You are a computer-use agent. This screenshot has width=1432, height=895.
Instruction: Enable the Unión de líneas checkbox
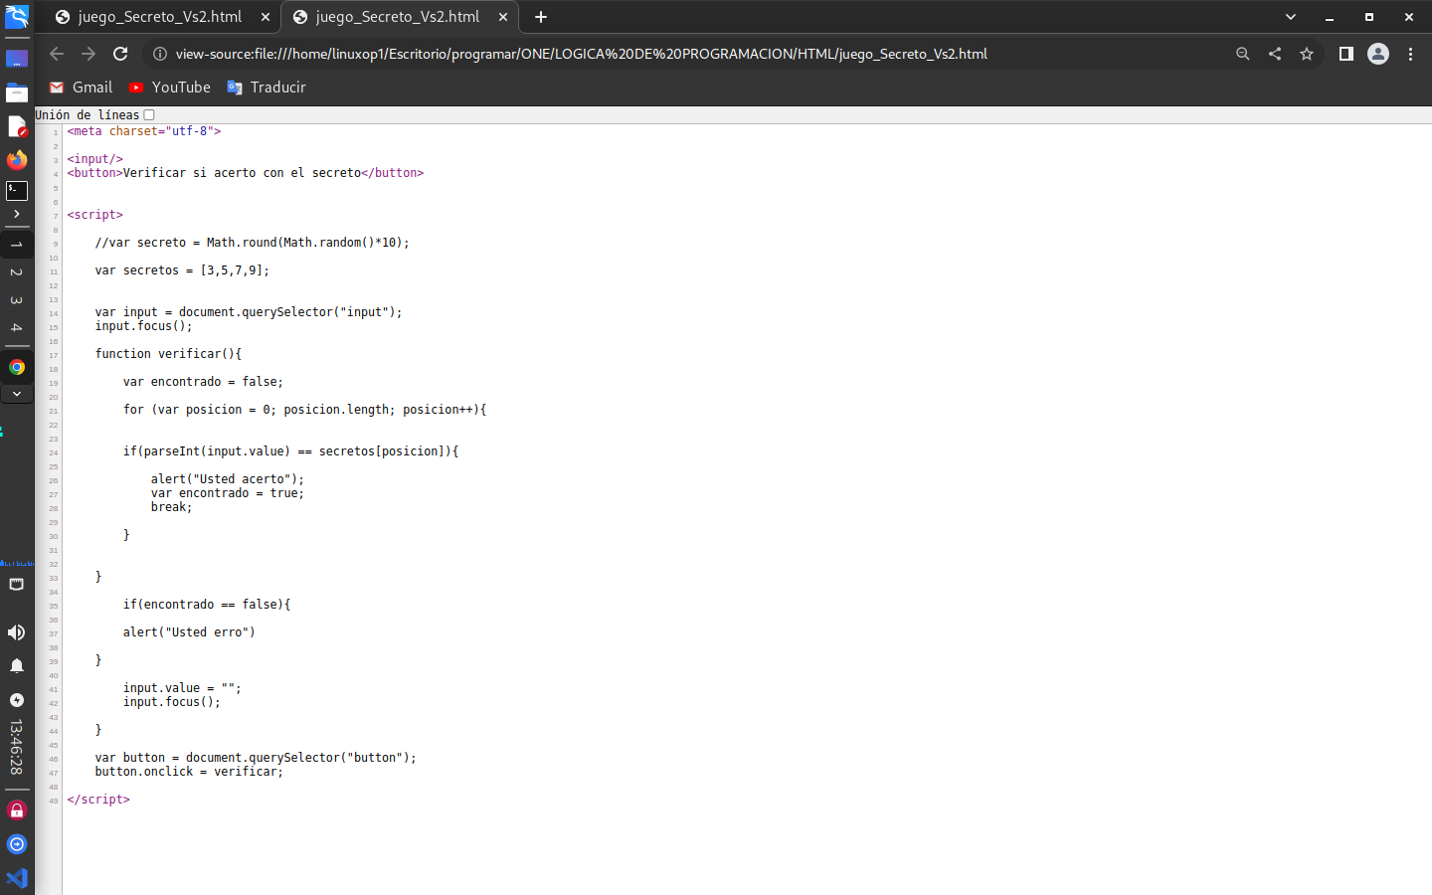coord(149,115)
